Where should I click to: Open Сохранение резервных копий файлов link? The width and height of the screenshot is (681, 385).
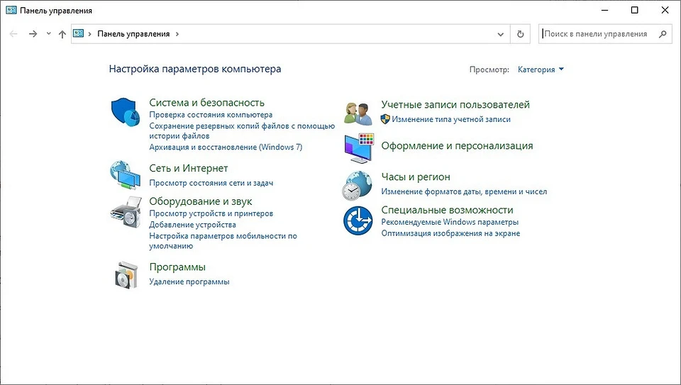tap(242, 130)
